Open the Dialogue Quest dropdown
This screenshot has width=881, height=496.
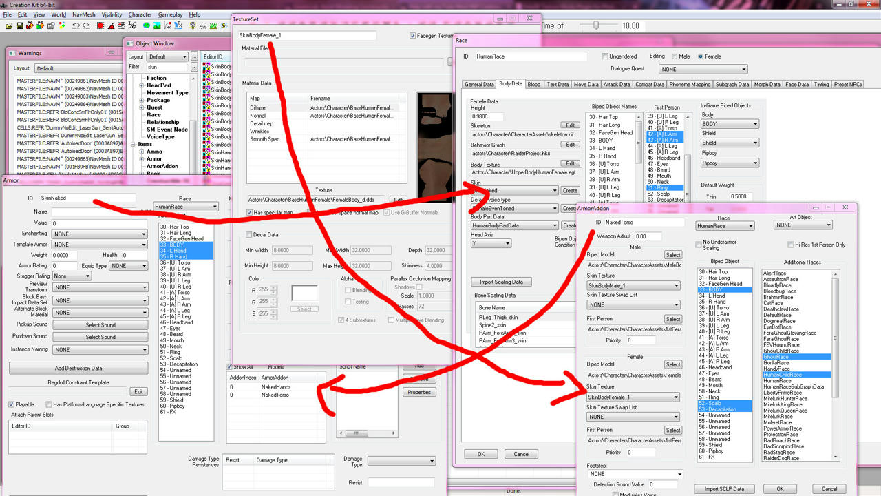[x=703, y=69]
